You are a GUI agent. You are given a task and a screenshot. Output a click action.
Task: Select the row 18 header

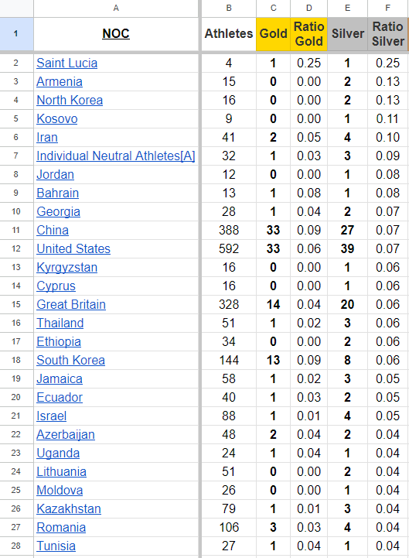(x=16, y=360)
